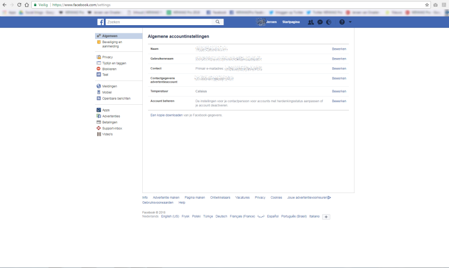Switch language to Frysk
This screenshot has height=268, width=449.
pos(185,217)
